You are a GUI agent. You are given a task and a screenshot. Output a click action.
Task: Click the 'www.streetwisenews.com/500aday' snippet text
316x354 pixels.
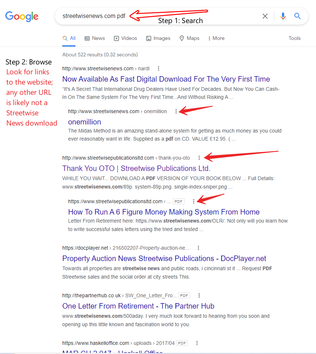(166, 320)
